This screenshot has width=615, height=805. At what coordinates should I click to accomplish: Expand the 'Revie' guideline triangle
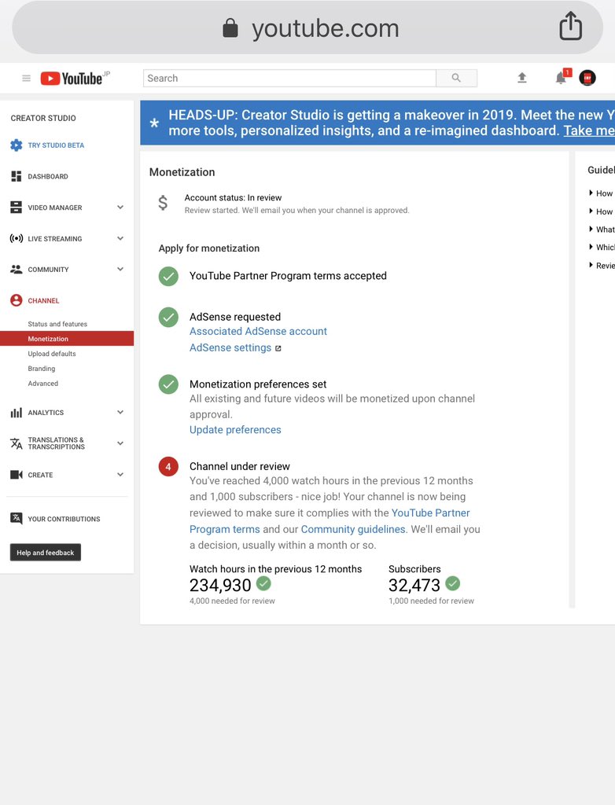tap(591, 265)
